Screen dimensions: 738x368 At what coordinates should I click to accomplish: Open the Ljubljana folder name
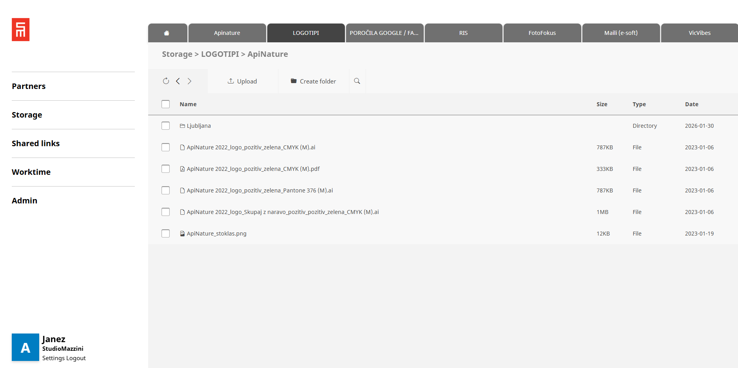click(x=199, y=126)
